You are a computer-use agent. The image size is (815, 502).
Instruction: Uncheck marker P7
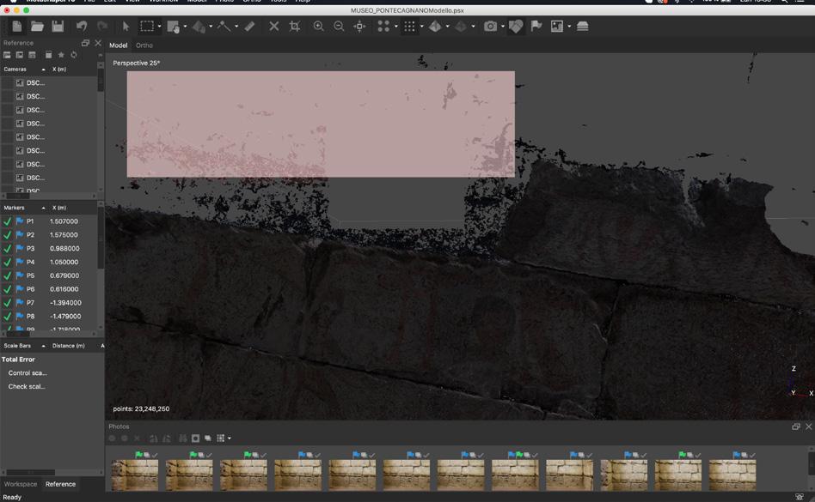point(7,302)
